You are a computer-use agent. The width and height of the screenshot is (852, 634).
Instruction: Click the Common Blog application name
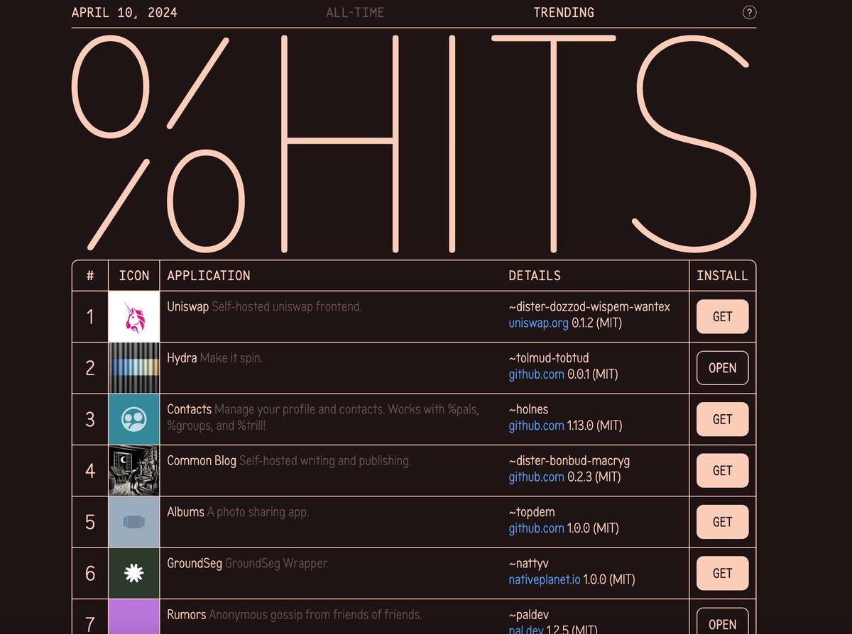[202, 461]
